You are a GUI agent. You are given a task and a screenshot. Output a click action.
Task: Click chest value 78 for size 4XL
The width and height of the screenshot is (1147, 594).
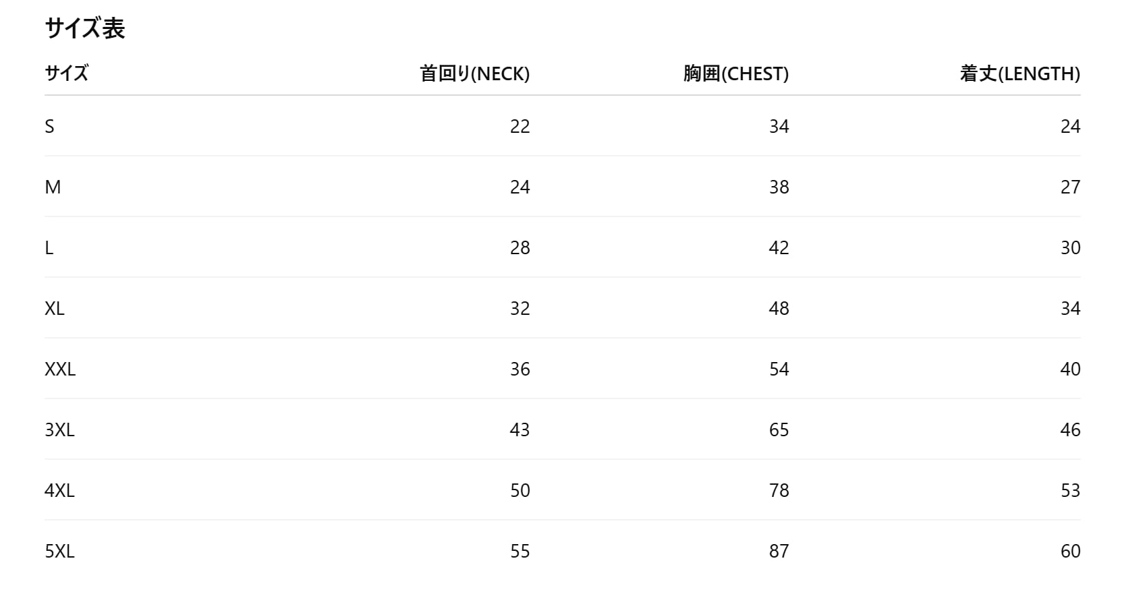pyautogui.click(x=779, y=490)
